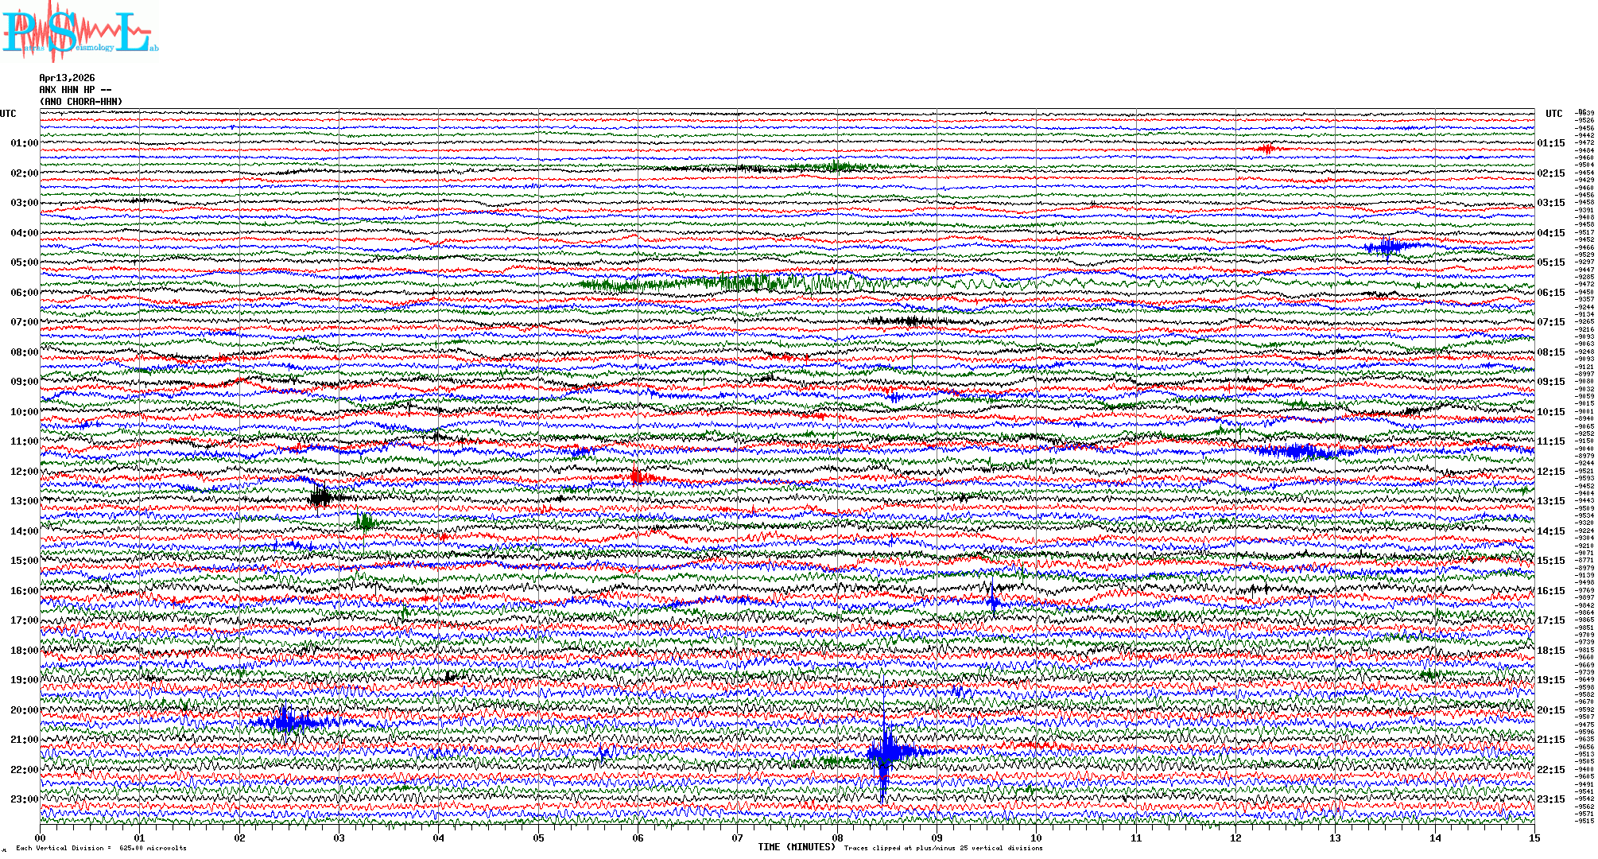Click the small red event near 01:15 label
The width and height of the screenshot is (1598, 859).
(x=1266, y=149)
